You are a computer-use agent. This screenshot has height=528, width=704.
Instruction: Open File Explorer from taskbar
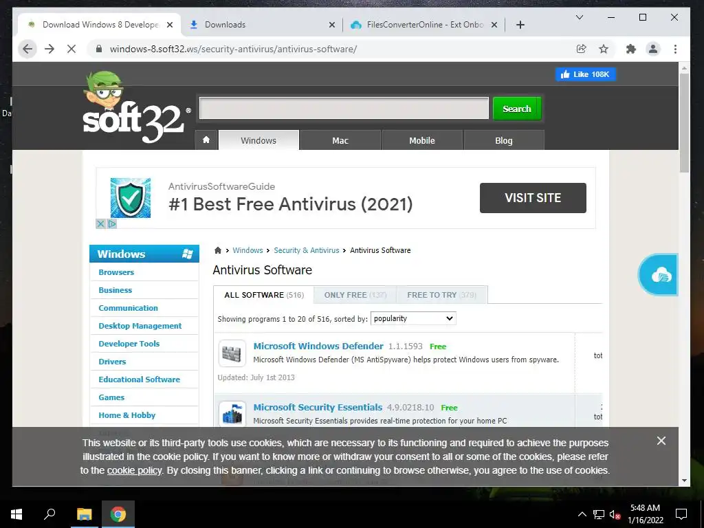coord(84,514)
